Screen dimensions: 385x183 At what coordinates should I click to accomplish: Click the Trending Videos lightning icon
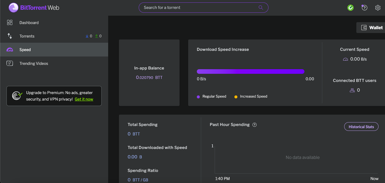coord(10,63)
